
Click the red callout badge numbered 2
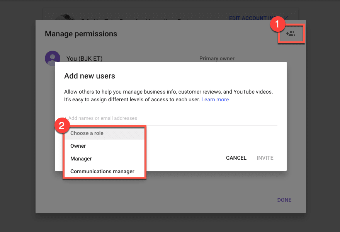click(62, 125)
